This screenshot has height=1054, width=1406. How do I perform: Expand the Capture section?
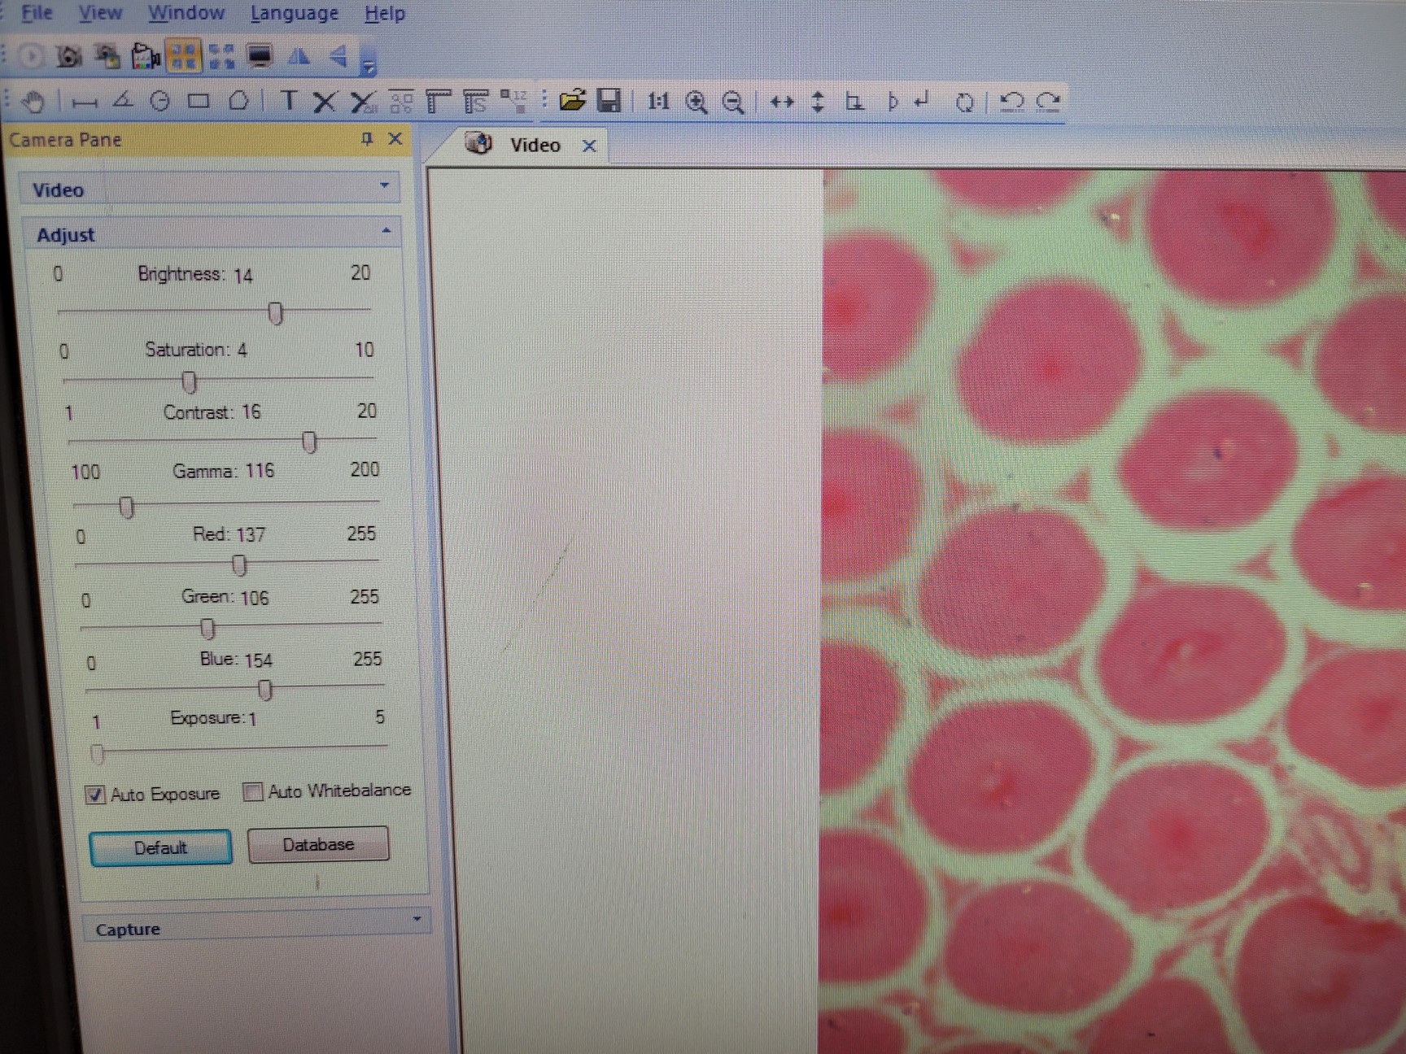coord(417,919)
